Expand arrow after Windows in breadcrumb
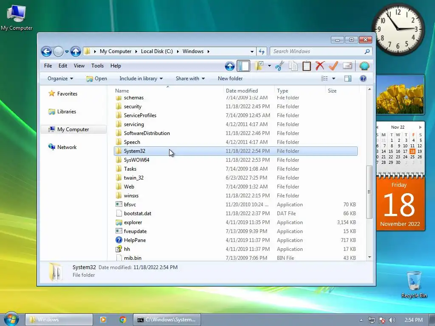Image resolution: width=435 pixels, height=326 pixels. [x=208, y=51]
